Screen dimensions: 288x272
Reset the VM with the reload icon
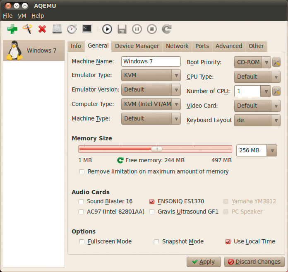pos(166,29)
